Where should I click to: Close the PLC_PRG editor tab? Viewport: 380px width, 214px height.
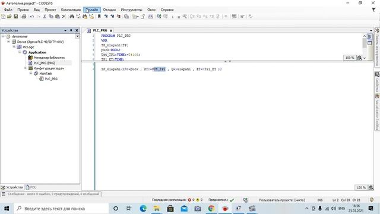(x=111, y=30)
